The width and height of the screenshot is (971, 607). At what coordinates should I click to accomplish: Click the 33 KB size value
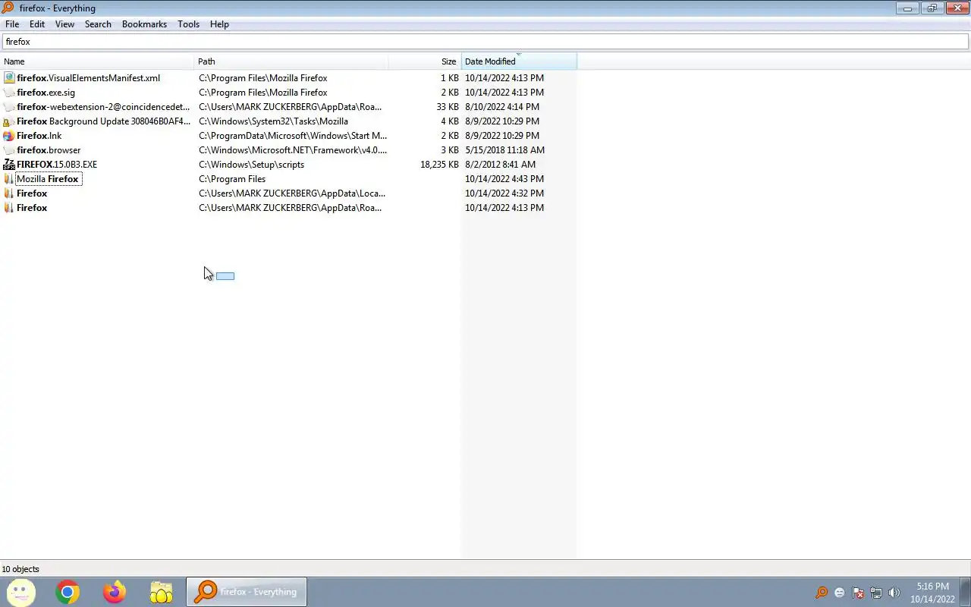click(448, 107)
